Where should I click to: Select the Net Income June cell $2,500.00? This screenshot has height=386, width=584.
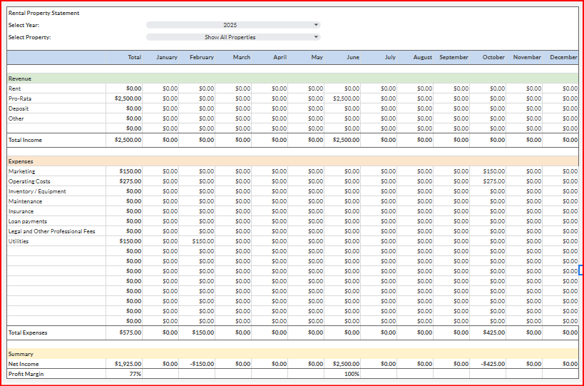click(342, 364)
